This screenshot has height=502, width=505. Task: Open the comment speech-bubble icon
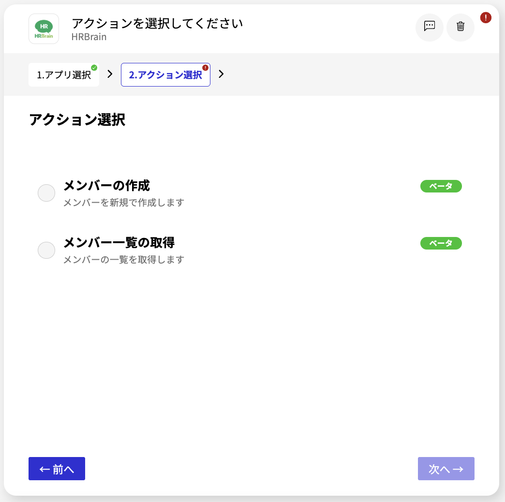(430, 27)
